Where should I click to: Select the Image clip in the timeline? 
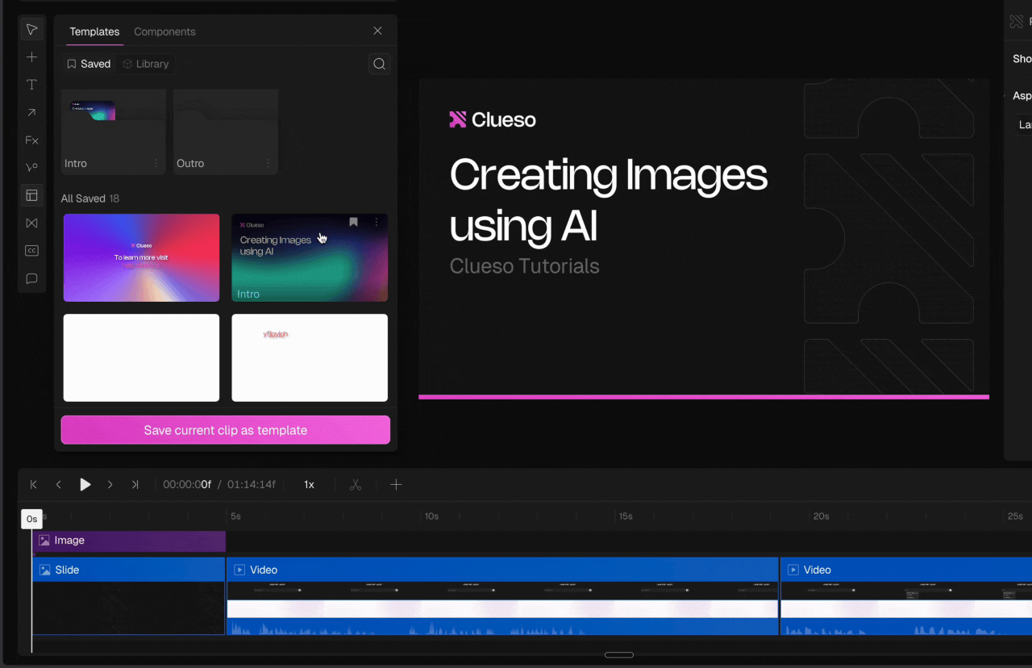click(129, 541)
